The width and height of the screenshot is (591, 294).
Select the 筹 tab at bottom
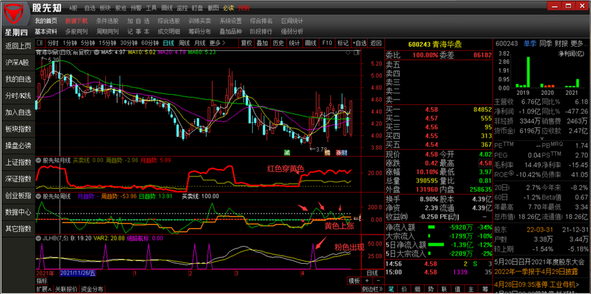[x=484, y=289]
